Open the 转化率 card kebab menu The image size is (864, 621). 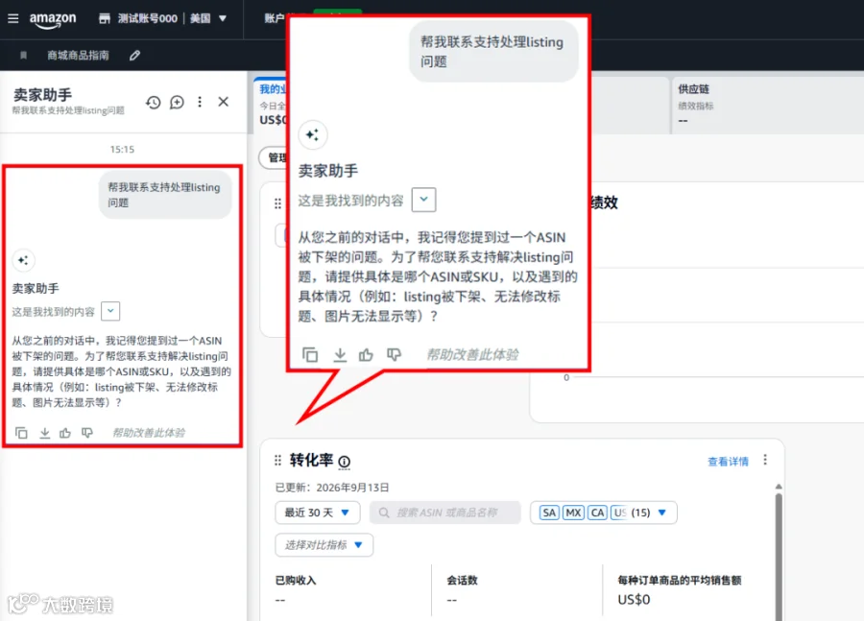coord(765,460)
